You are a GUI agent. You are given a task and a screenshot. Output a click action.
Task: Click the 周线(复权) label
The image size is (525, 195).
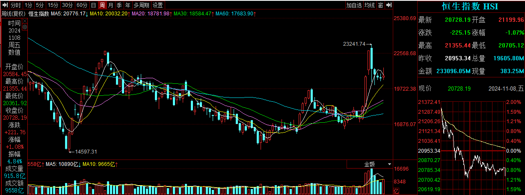pyautogui.click(x=14, y=14)
